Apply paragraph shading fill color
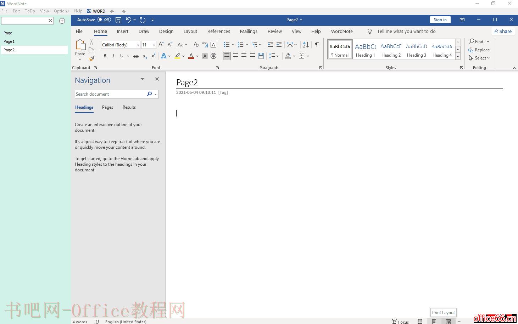 [288, 56]
